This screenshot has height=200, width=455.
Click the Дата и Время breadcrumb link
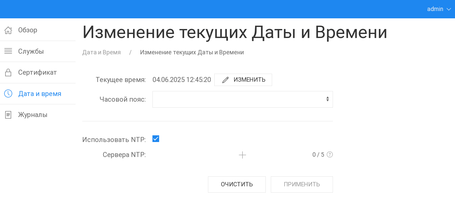(x=102, y=52)
